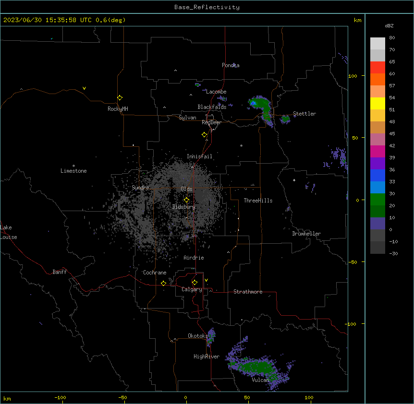Viewport: 414px width, 404px height.
Task: Click the Stettler city label
Action: [304, 114]
